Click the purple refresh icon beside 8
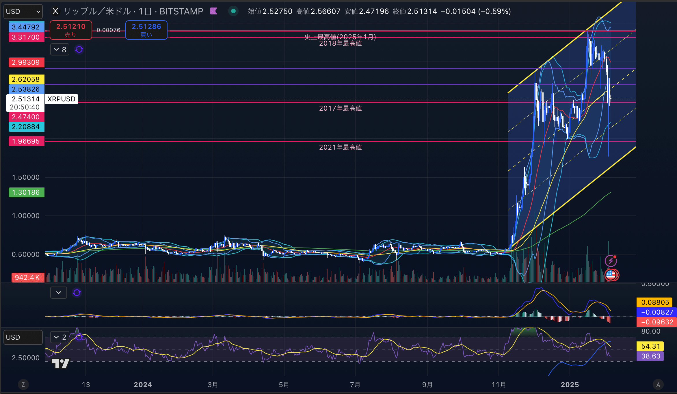Image resolution: width=677 pixels, height=394 pixels. pyautogui.click(x=79, y=50)
